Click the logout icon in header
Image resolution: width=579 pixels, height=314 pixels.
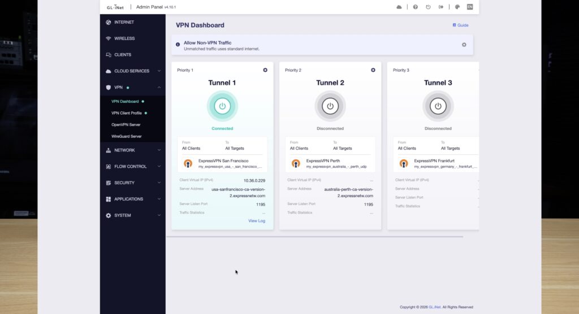pos(441,7)
